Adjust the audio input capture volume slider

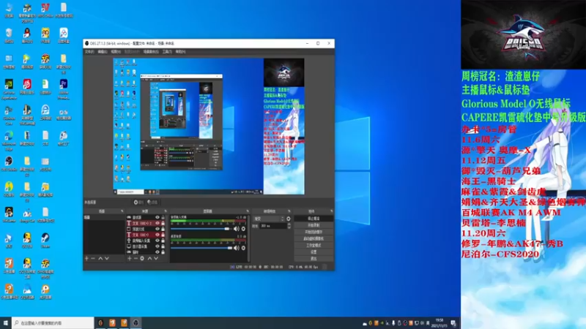tap(201, 229)
